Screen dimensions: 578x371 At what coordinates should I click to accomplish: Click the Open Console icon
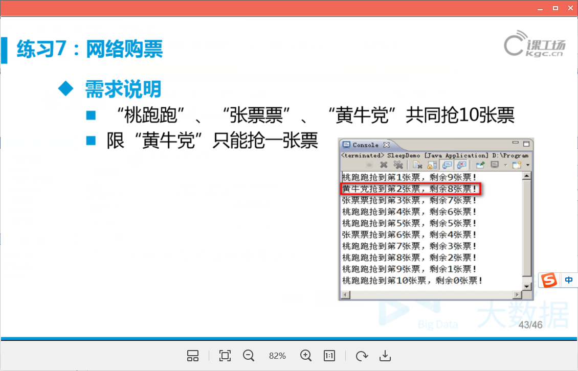pos(517,165)
